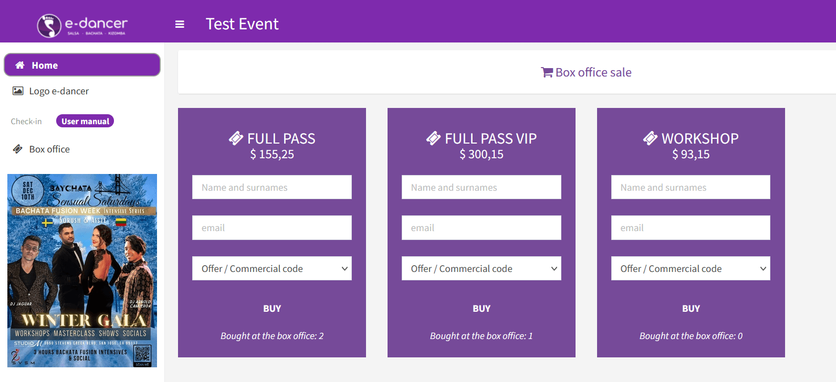The width and height of the screenshot is (836, 382).
Task: Click the Home house icon
Action: [x=20, y=65]
